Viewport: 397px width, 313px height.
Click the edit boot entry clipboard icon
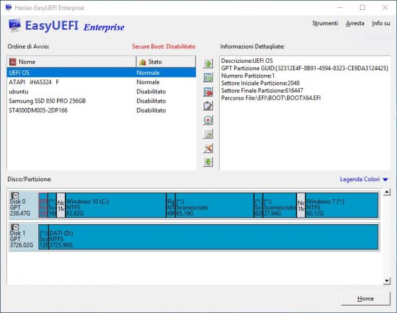[x=208, y=106]
